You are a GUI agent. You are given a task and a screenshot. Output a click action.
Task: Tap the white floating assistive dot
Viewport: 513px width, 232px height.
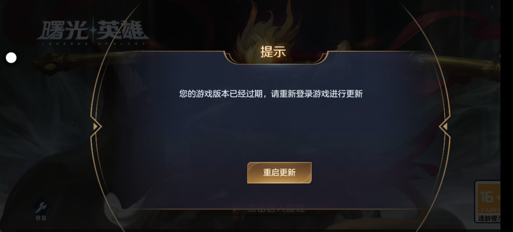(x=11, y=58)
